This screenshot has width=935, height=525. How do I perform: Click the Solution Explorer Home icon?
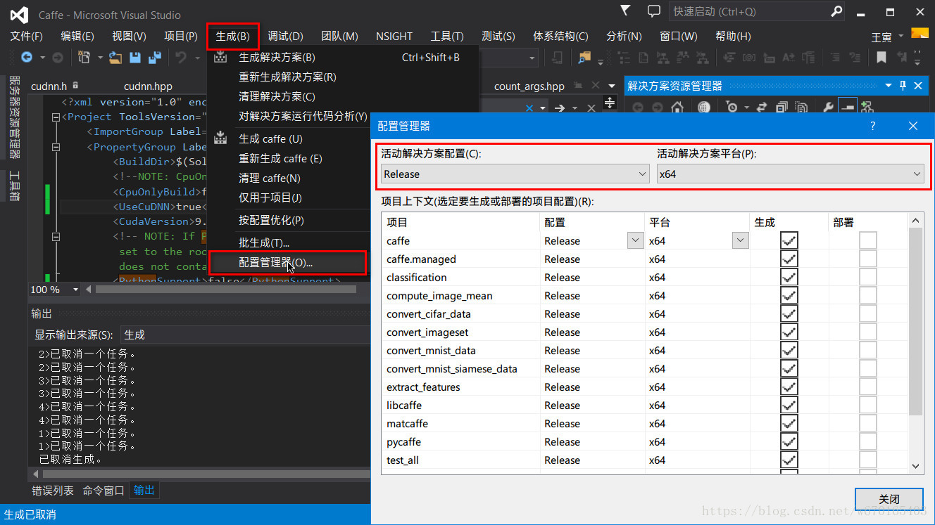(677, 108)
